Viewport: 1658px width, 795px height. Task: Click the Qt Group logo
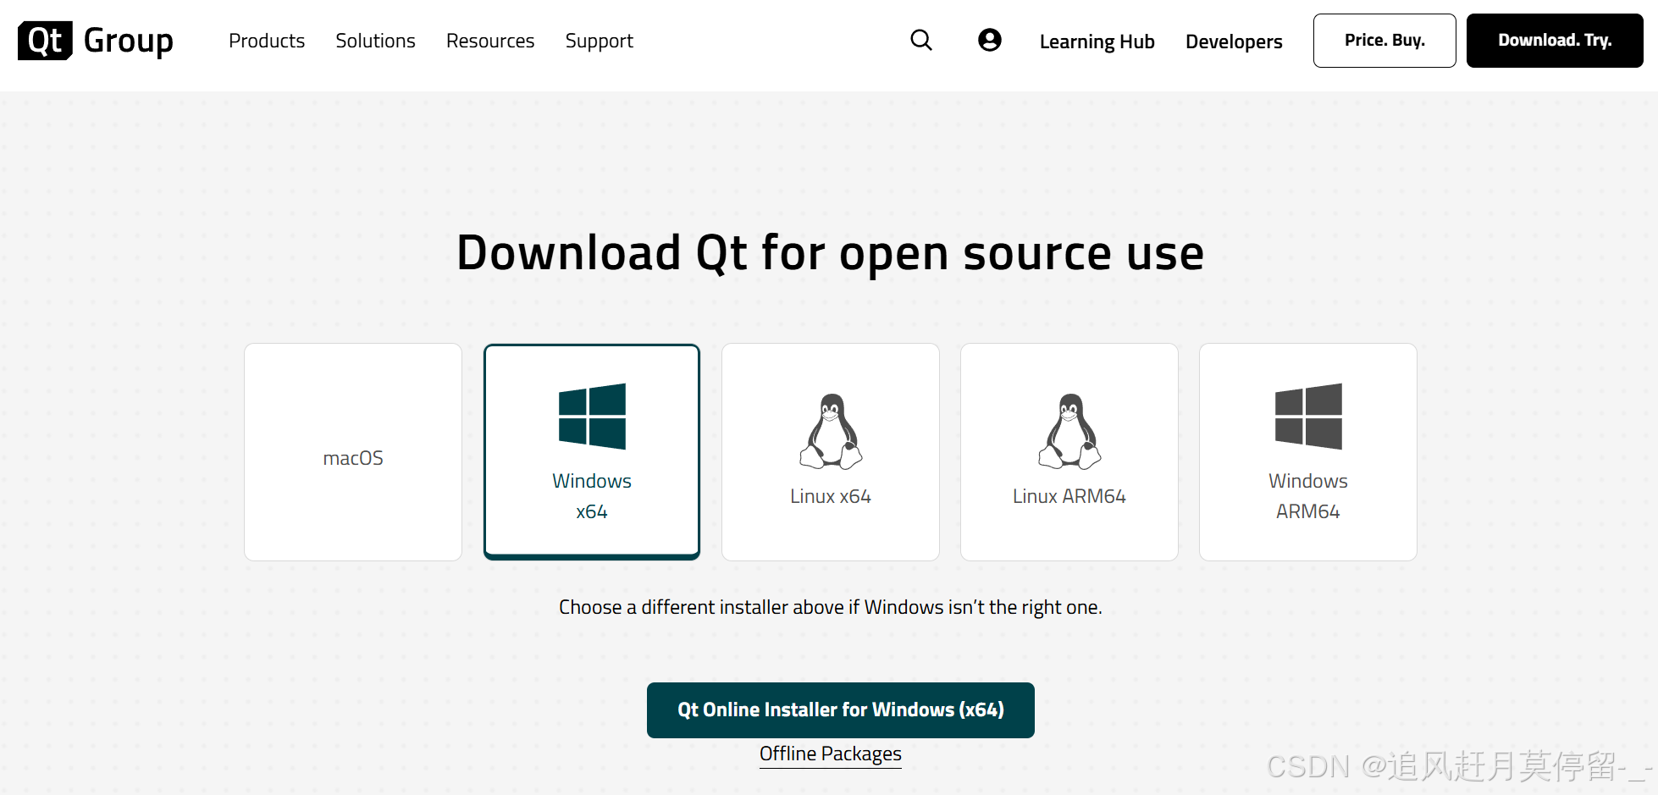coord(96,41)
